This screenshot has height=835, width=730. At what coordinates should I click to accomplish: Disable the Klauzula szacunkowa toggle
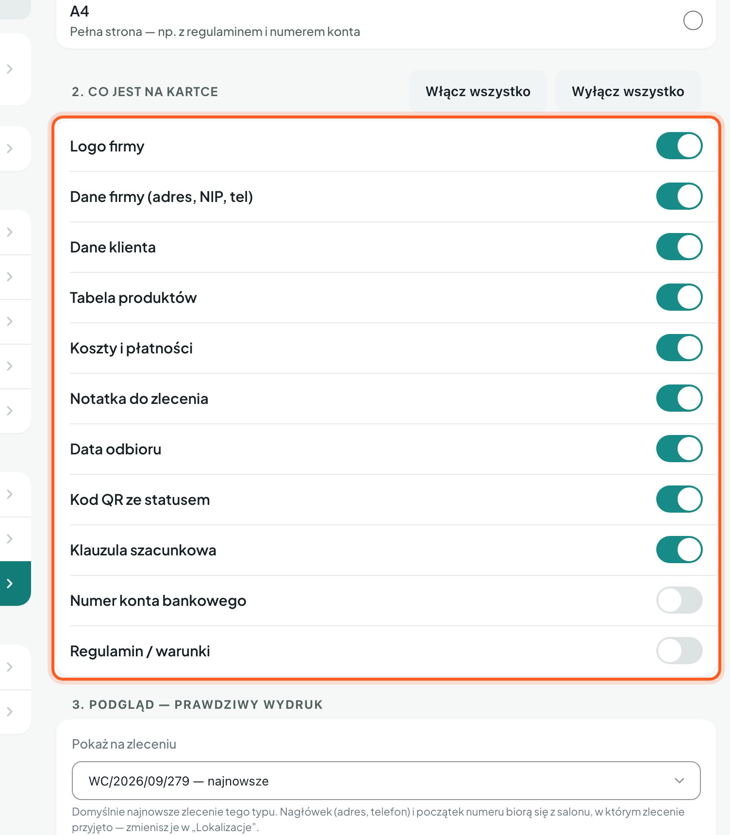point(679,550)
